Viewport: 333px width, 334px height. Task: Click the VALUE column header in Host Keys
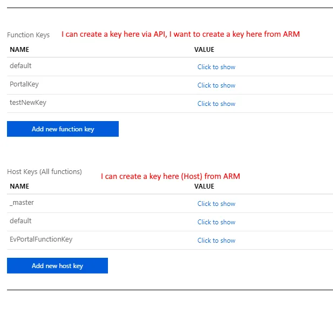[204, 186]
